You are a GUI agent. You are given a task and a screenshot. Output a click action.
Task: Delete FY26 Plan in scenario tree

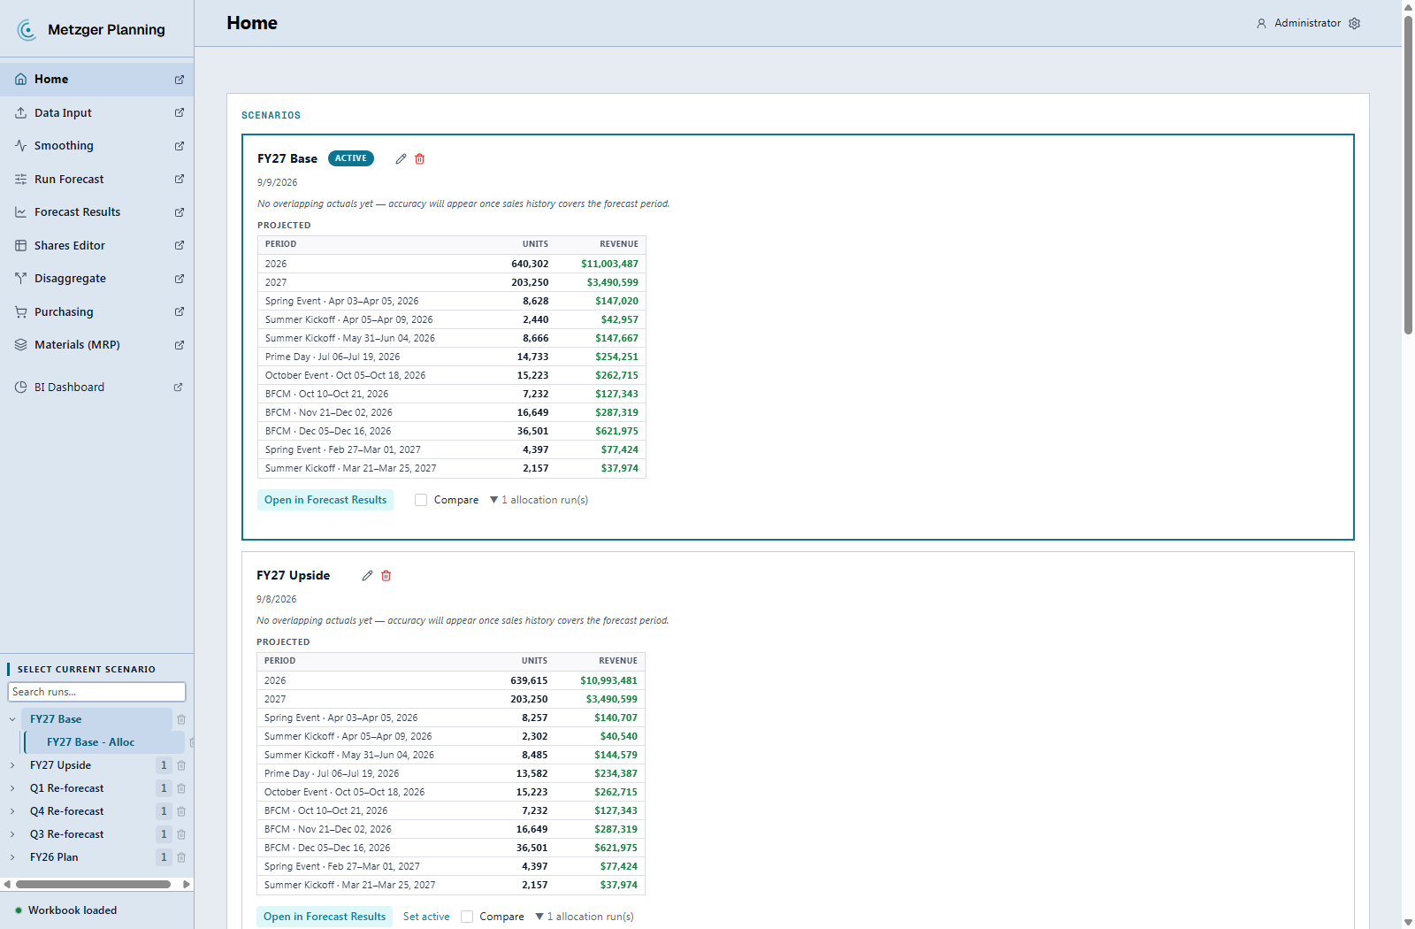click(181, 857)
